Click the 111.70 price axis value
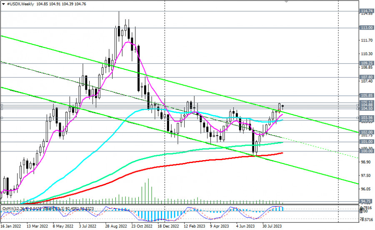This screenshot has width=375, height=230. [367, 40]
